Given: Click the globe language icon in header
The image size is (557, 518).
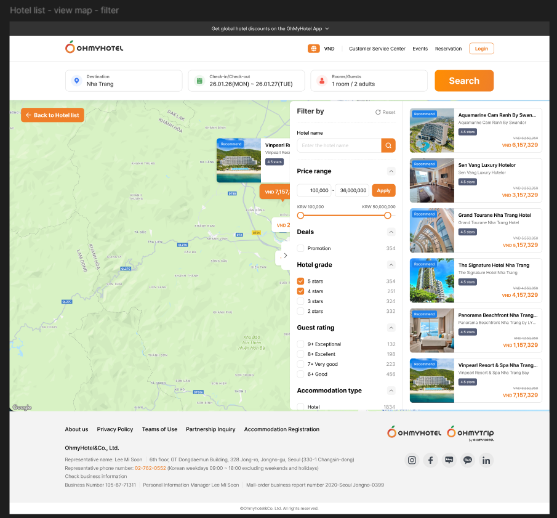Looking at the screenshot, I should point(314,49).
